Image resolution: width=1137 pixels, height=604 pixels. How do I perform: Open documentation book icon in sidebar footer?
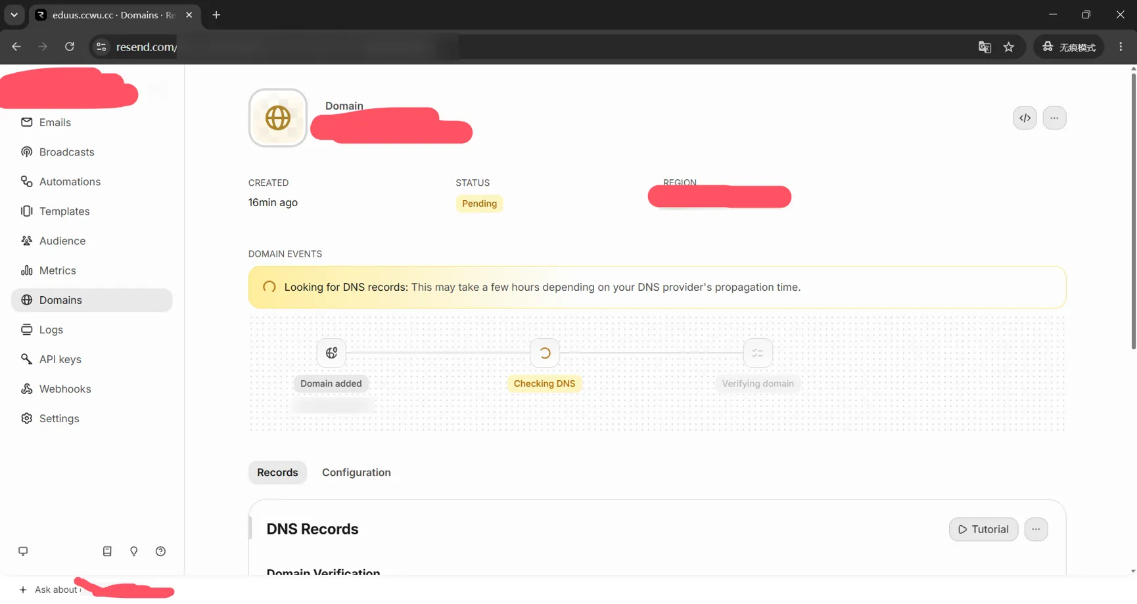[107, 551]
